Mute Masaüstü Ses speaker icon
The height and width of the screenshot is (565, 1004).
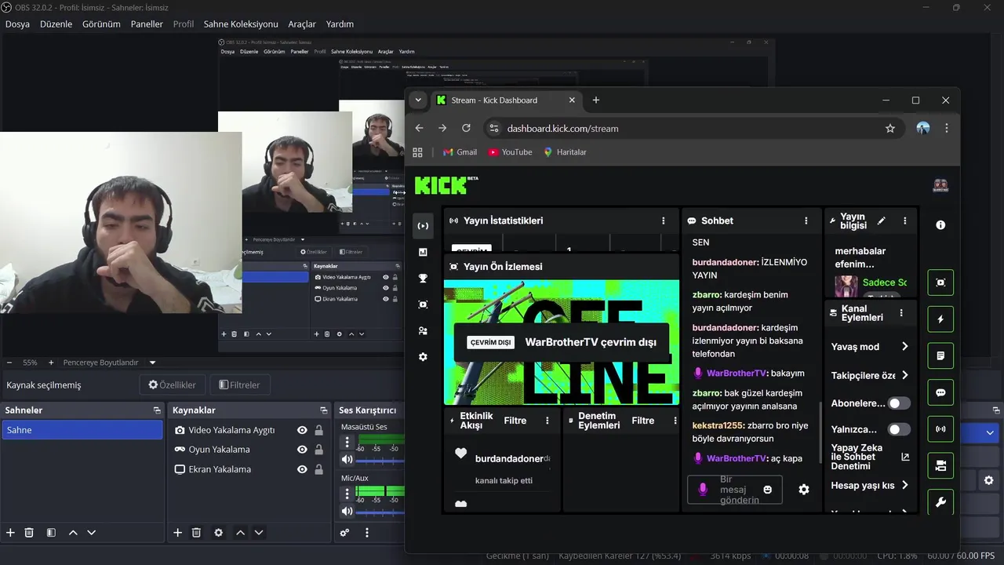[347, 460]
